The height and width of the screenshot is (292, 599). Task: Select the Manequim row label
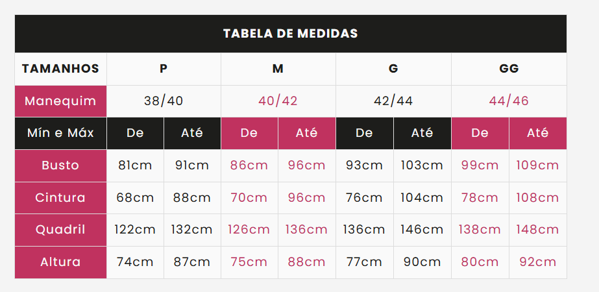point(60,101)
